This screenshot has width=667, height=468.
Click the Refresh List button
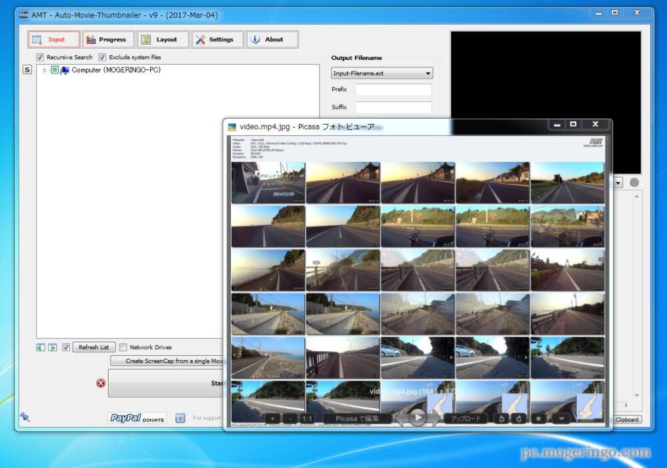[x=93, y=347]
